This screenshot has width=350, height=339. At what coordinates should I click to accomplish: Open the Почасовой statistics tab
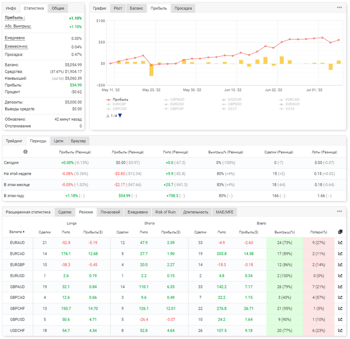click(x=110, y=212)
